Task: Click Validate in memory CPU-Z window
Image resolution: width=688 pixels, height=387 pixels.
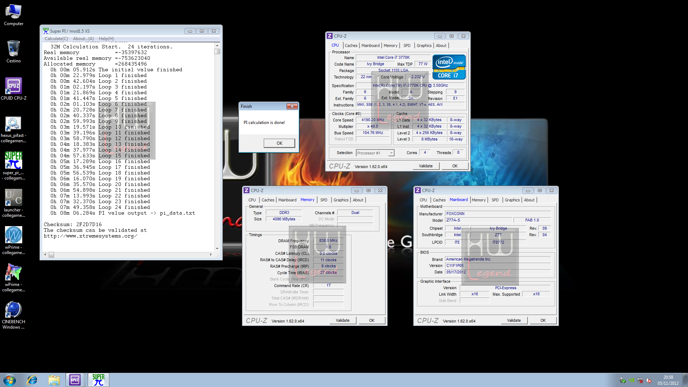Action: pyautogui.click(x=343, y=320)
